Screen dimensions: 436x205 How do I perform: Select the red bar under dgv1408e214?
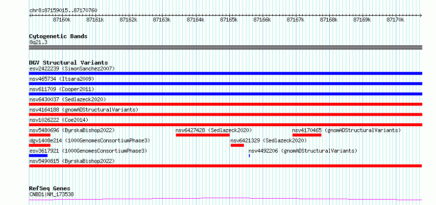pyautogui.click(x=40, y=145)
